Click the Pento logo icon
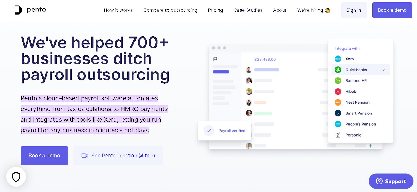The height and width of the screenshot is (192, 417). pos(17,11)
